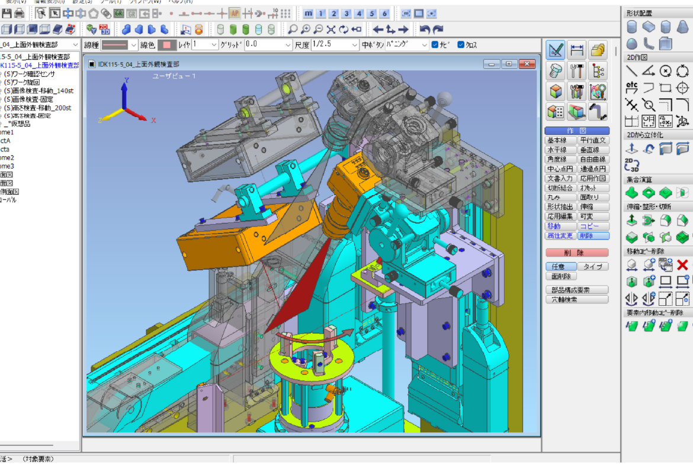Open the 尺度 scale dropdown
Screen dimensions: 693x469
click(x=354, y=45)
